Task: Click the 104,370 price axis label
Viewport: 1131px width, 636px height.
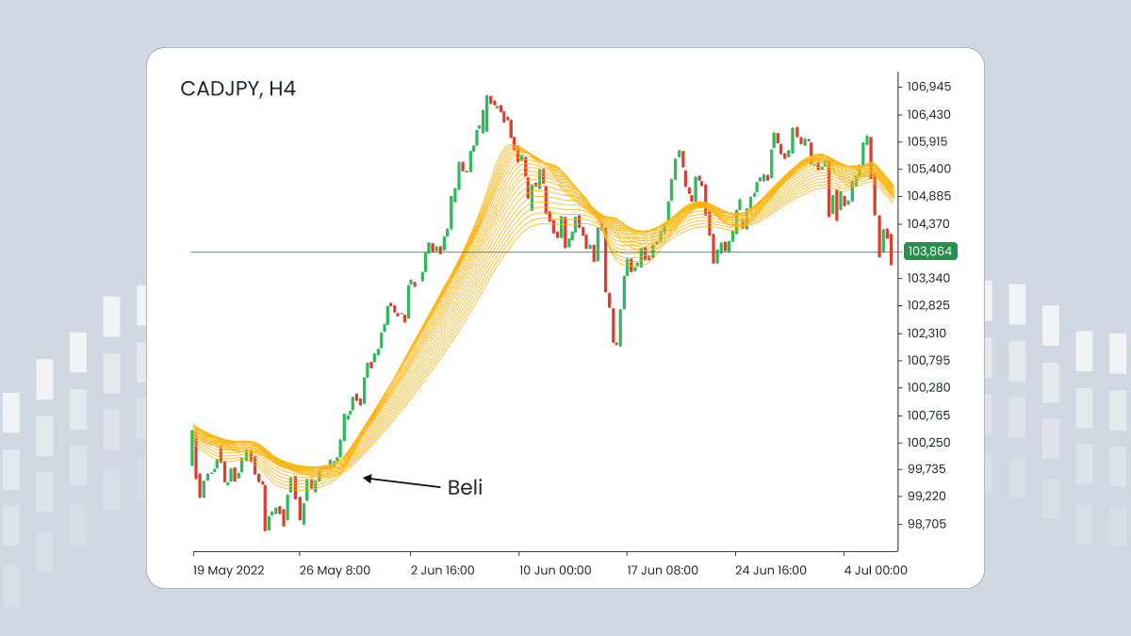Action: coord(929,223)
